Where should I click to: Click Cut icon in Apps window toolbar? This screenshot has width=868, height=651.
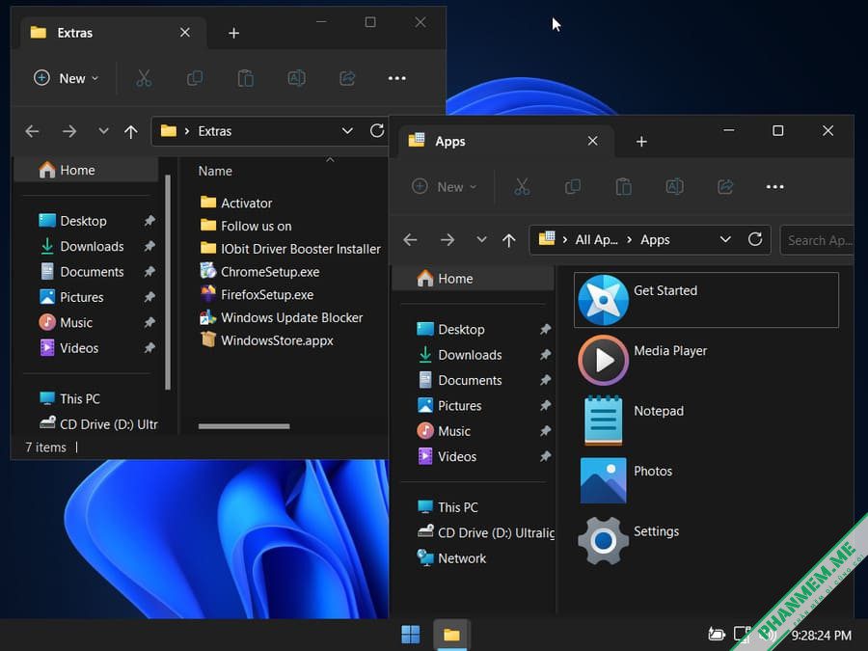pyautogui.click(x=522, y=187)
